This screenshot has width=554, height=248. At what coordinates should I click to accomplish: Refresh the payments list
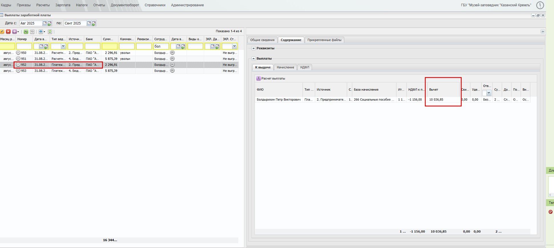click(50, 32)
